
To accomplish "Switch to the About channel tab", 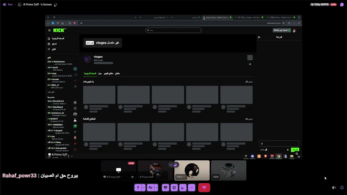I will (100, 73).
